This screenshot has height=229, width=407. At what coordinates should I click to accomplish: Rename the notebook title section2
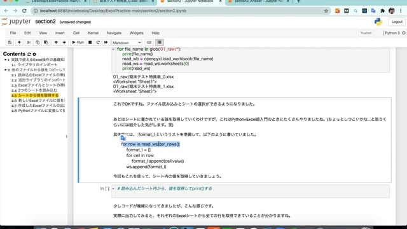click(45, 22)
